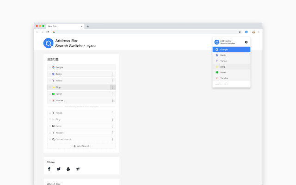This screenshot has height=185, width=296.
Task: Click Search Switcher extension icon in browser toolbar
Action: pos(247,32)
